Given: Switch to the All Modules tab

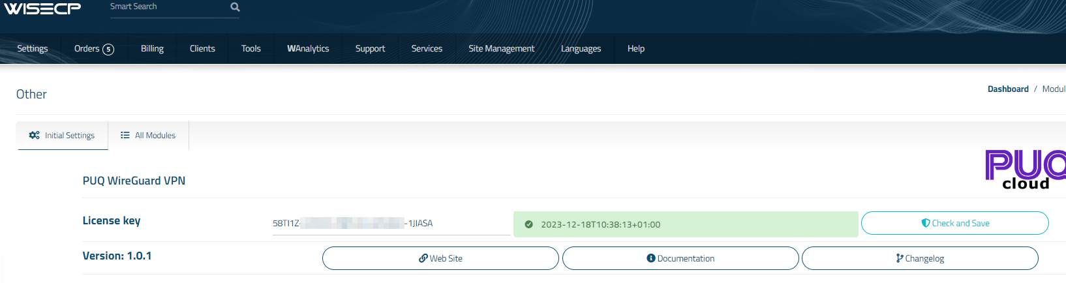Looking at the screenshot, I should (x=149, y=135).
